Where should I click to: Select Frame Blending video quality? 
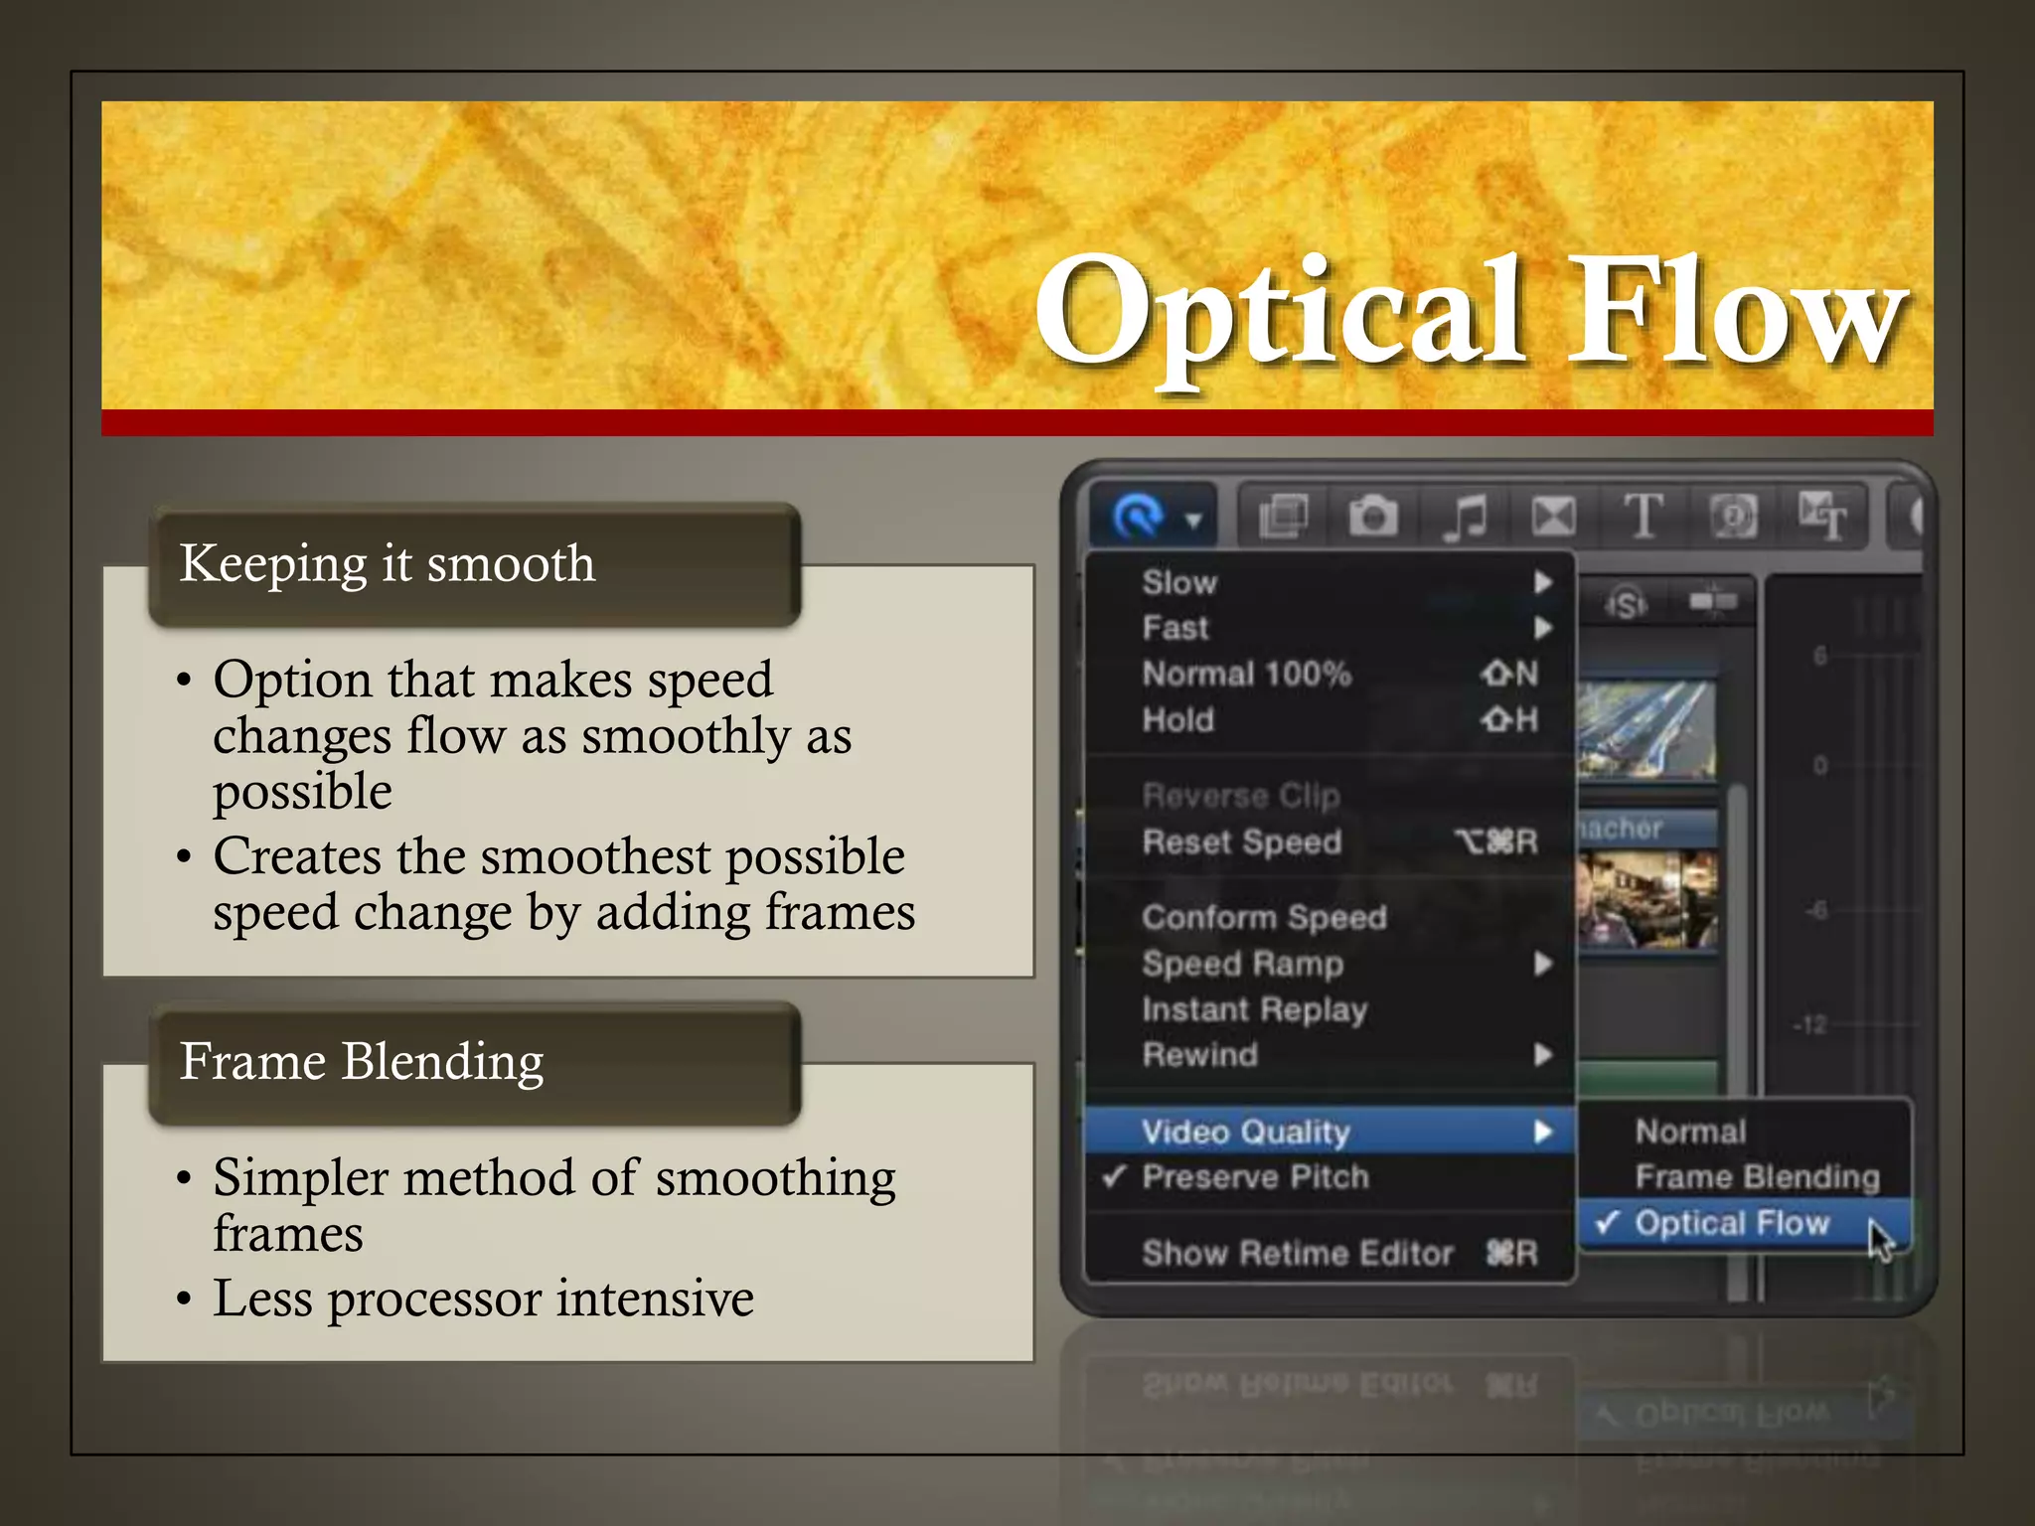point(1745,1177)
